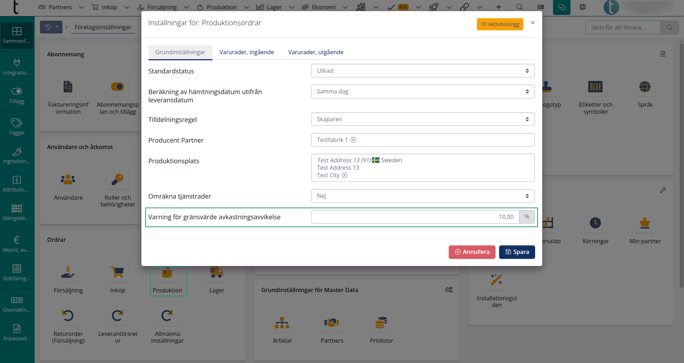Screen dimensions: 684x363
Task: Clear the Produktionsplats address selection
Action: coord(344,175)
